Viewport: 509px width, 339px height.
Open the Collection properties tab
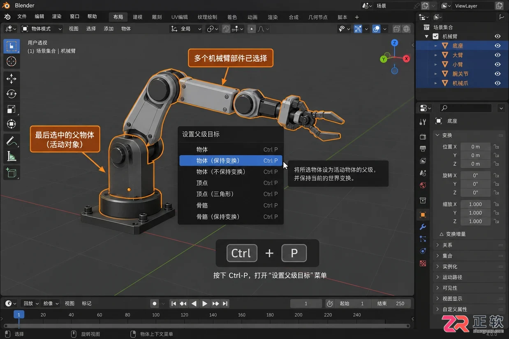click(423, 200)
